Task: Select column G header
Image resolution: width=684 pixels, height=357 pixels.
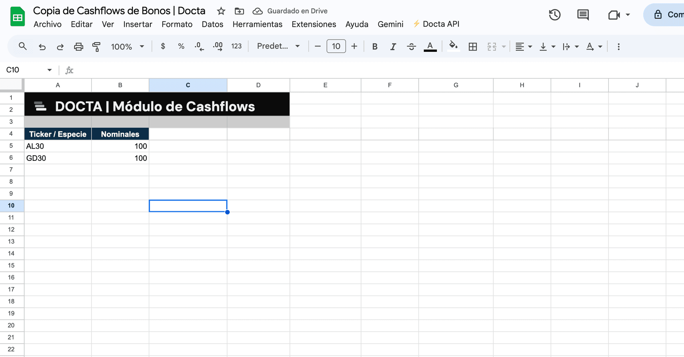Action: 456,85
